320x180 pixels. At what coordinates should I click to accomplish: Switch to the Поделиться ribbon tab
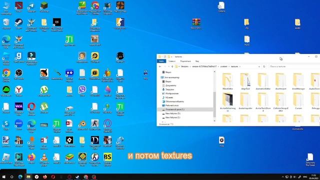pyautogui.click(x=185, y=61)
